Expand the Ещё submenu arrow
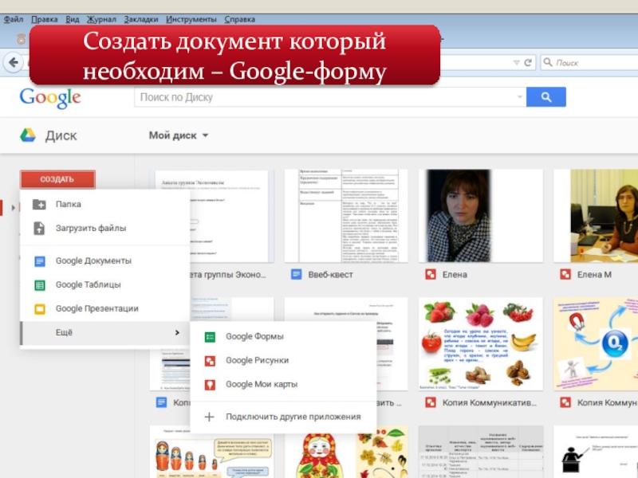Viewport: 638px width, 478px height. 177,332
